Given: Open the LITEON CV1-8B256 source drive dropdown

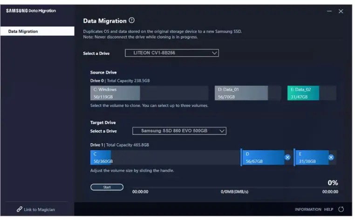Looking at the screenshot, I should click(171, 53).
